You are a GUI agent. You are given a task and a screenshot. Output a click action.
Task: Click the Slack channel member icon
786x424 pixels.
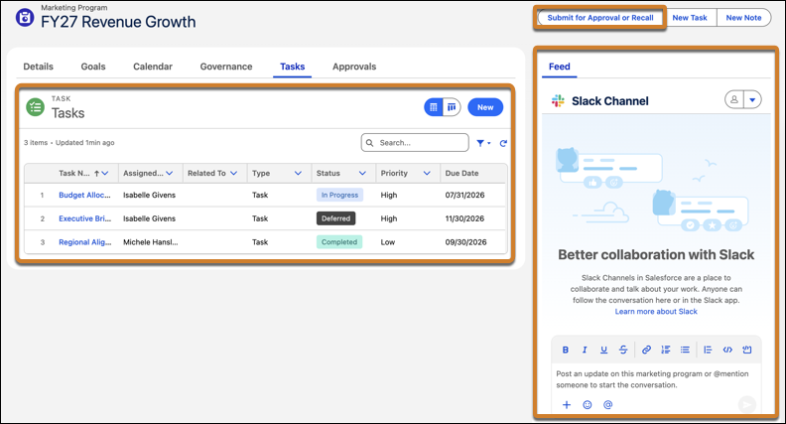[733, 99]
